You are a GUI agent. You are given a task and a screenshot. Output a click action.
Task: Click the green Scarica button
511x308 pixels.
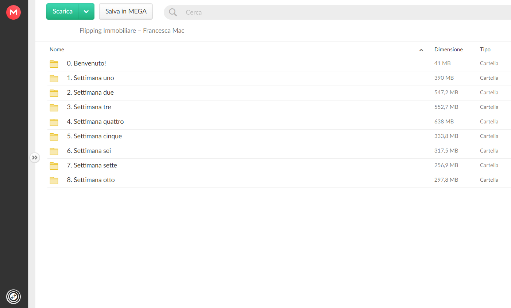pos(62,12)
